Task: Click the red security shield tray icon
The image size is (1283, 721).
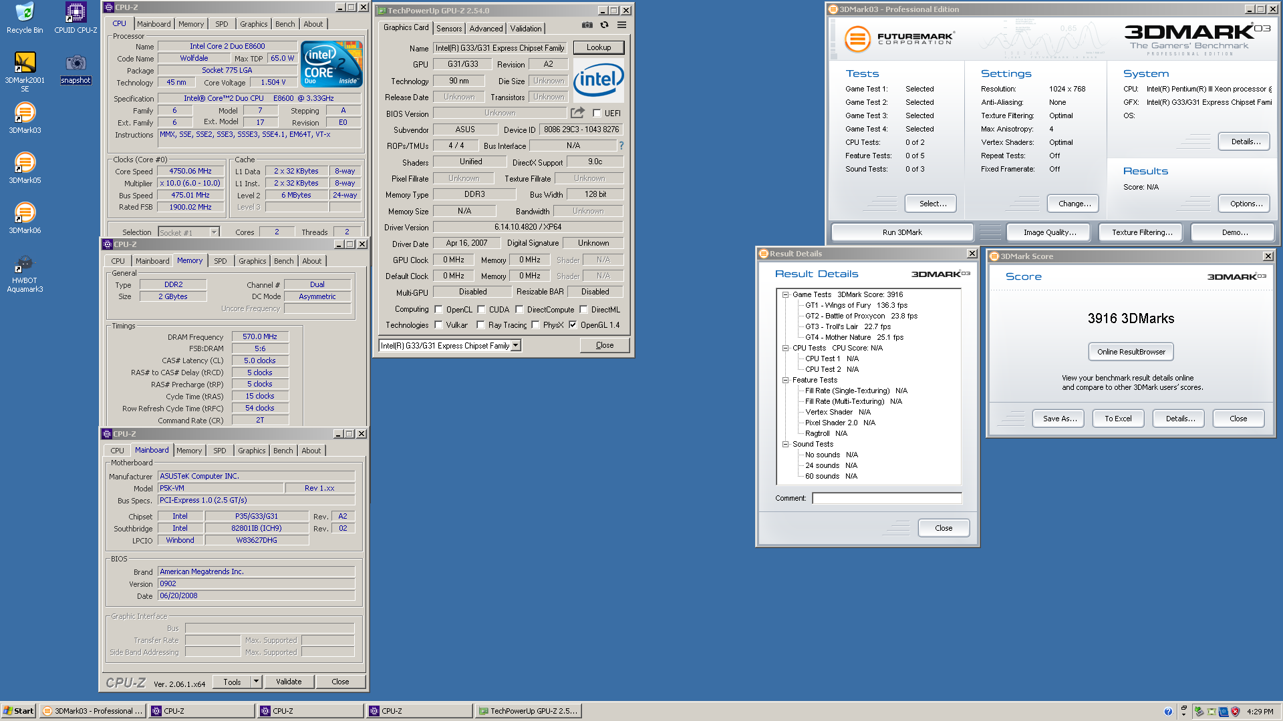Action: click(x=1235, y=712)
